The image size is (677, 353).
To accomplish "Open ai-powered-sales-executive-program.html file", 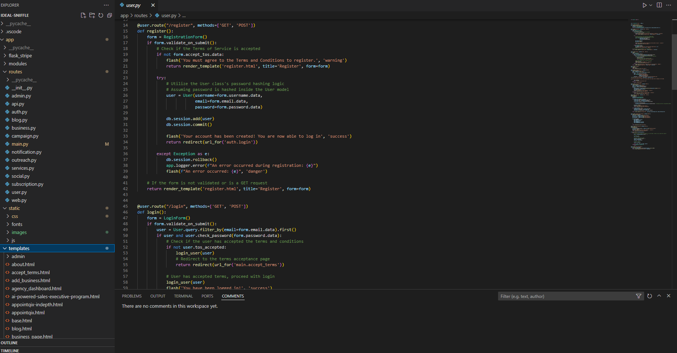I will (57, 296).
